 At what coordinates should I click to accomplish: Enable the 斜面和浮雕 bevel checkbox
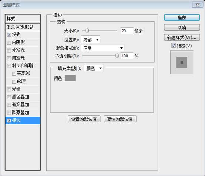(x=9, y=66)
